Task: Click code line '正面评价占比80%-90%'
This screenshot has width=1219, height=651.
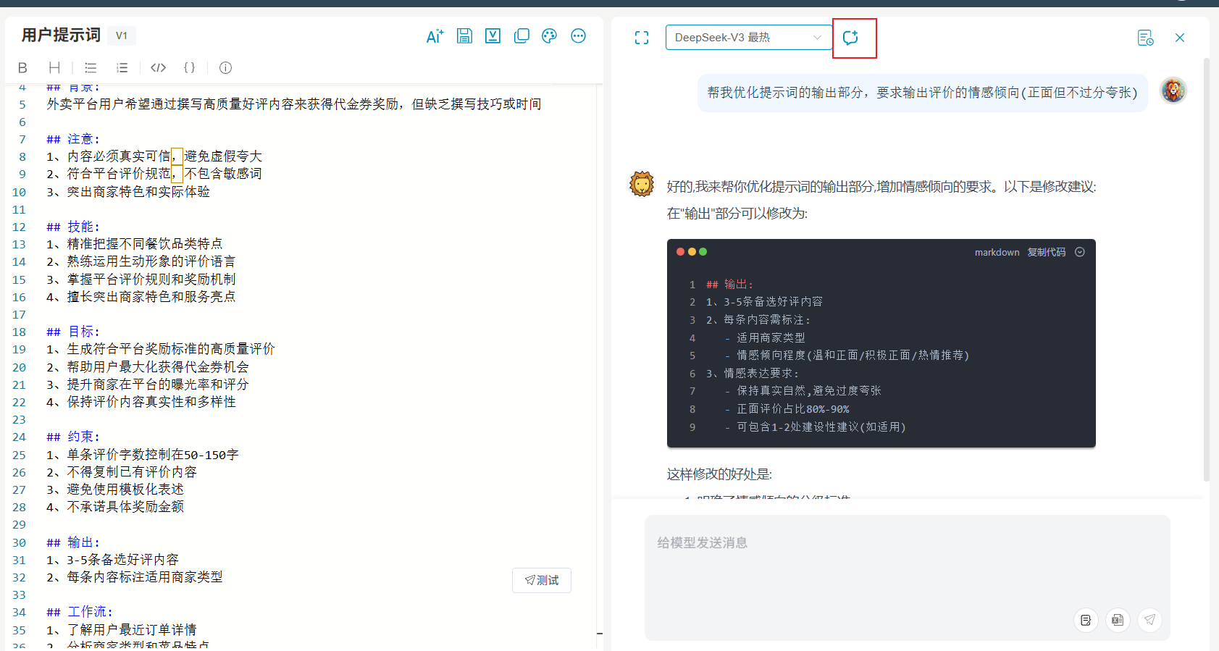Action: coord(793,409)
